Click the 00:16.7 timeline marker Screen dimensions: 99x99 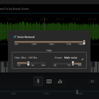coord(76,19)
